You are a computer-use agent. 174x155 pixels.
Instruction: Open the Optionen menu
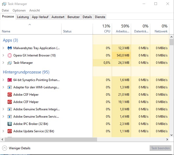coord(19,10)
